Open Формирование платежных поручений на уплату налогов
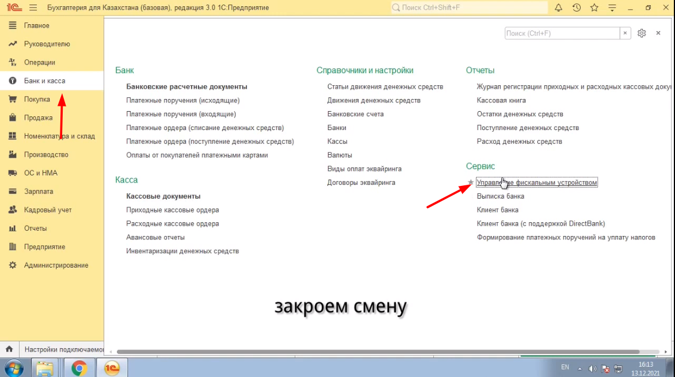 (566, 238)
